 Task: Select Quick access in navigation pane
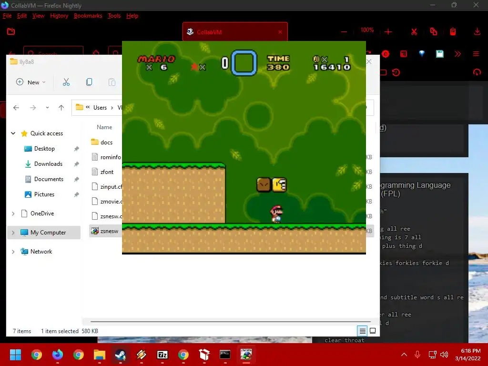pos(46,133)
